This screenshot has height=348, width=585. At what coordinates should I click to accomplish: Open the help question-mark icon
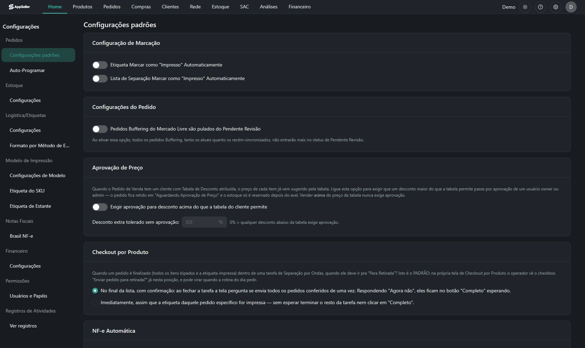(540, 7)
